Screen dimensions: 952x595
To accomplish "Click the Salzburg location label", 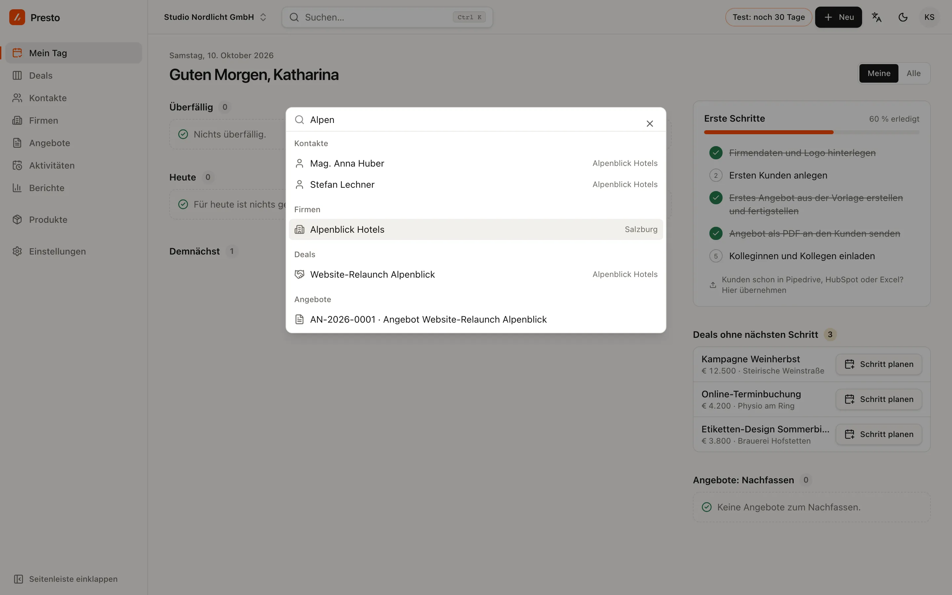I will [x=641, y=229].
